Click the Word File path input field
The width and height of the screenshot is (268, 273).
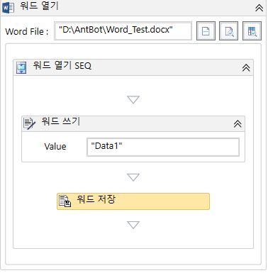click(123, 30)
